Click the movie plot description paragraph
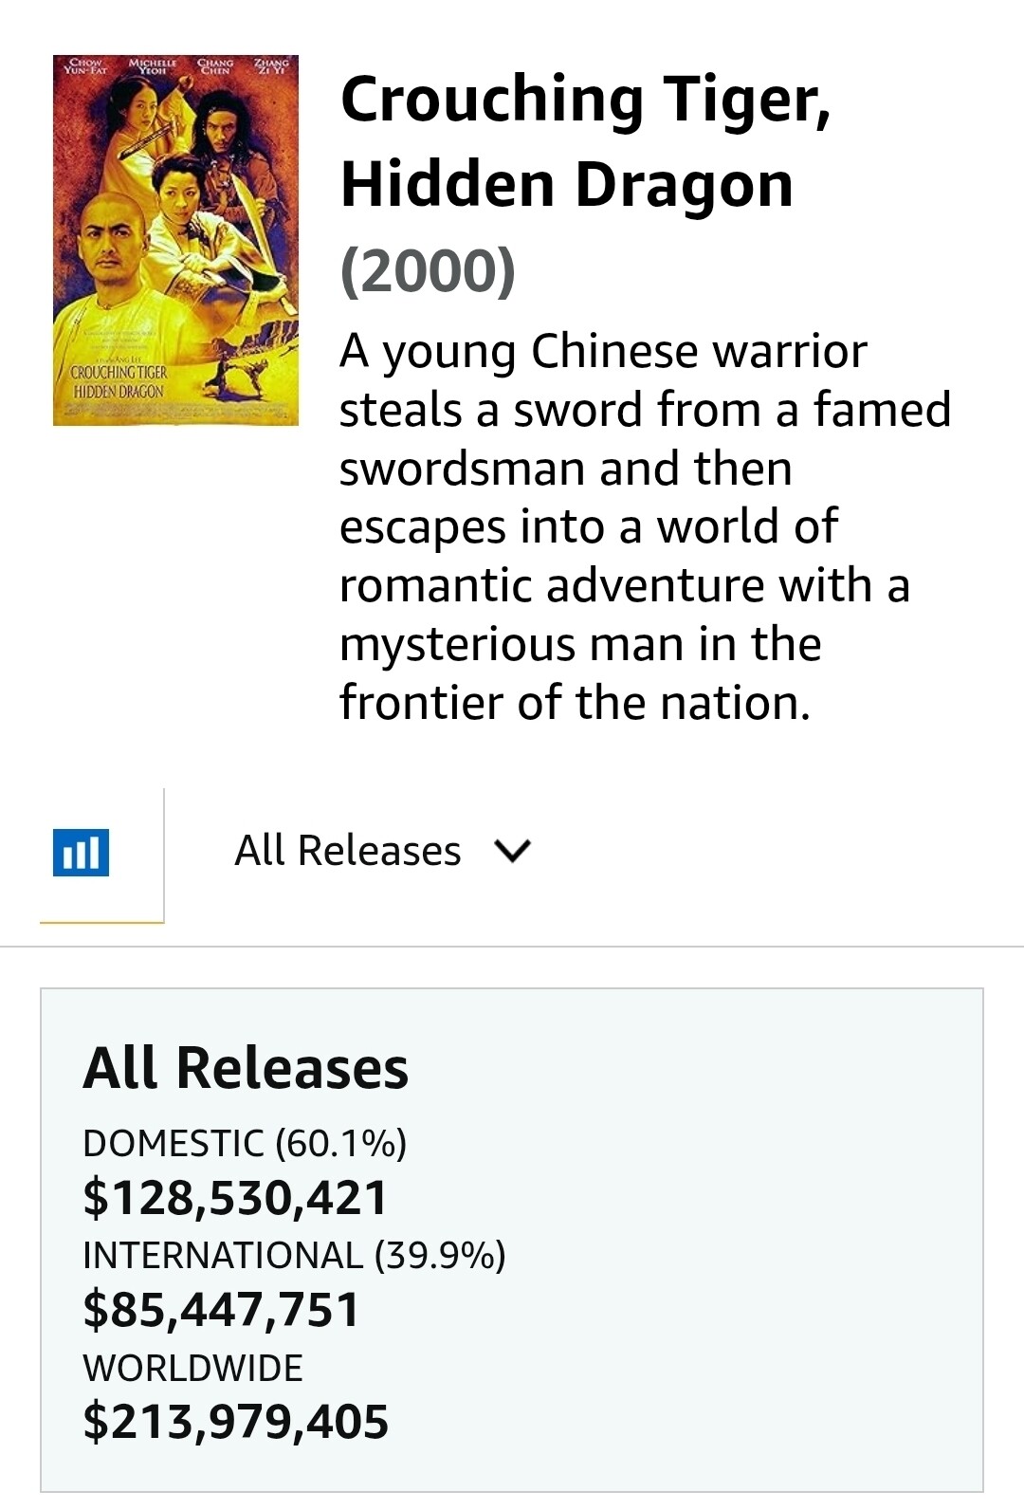 pos(645,526)
